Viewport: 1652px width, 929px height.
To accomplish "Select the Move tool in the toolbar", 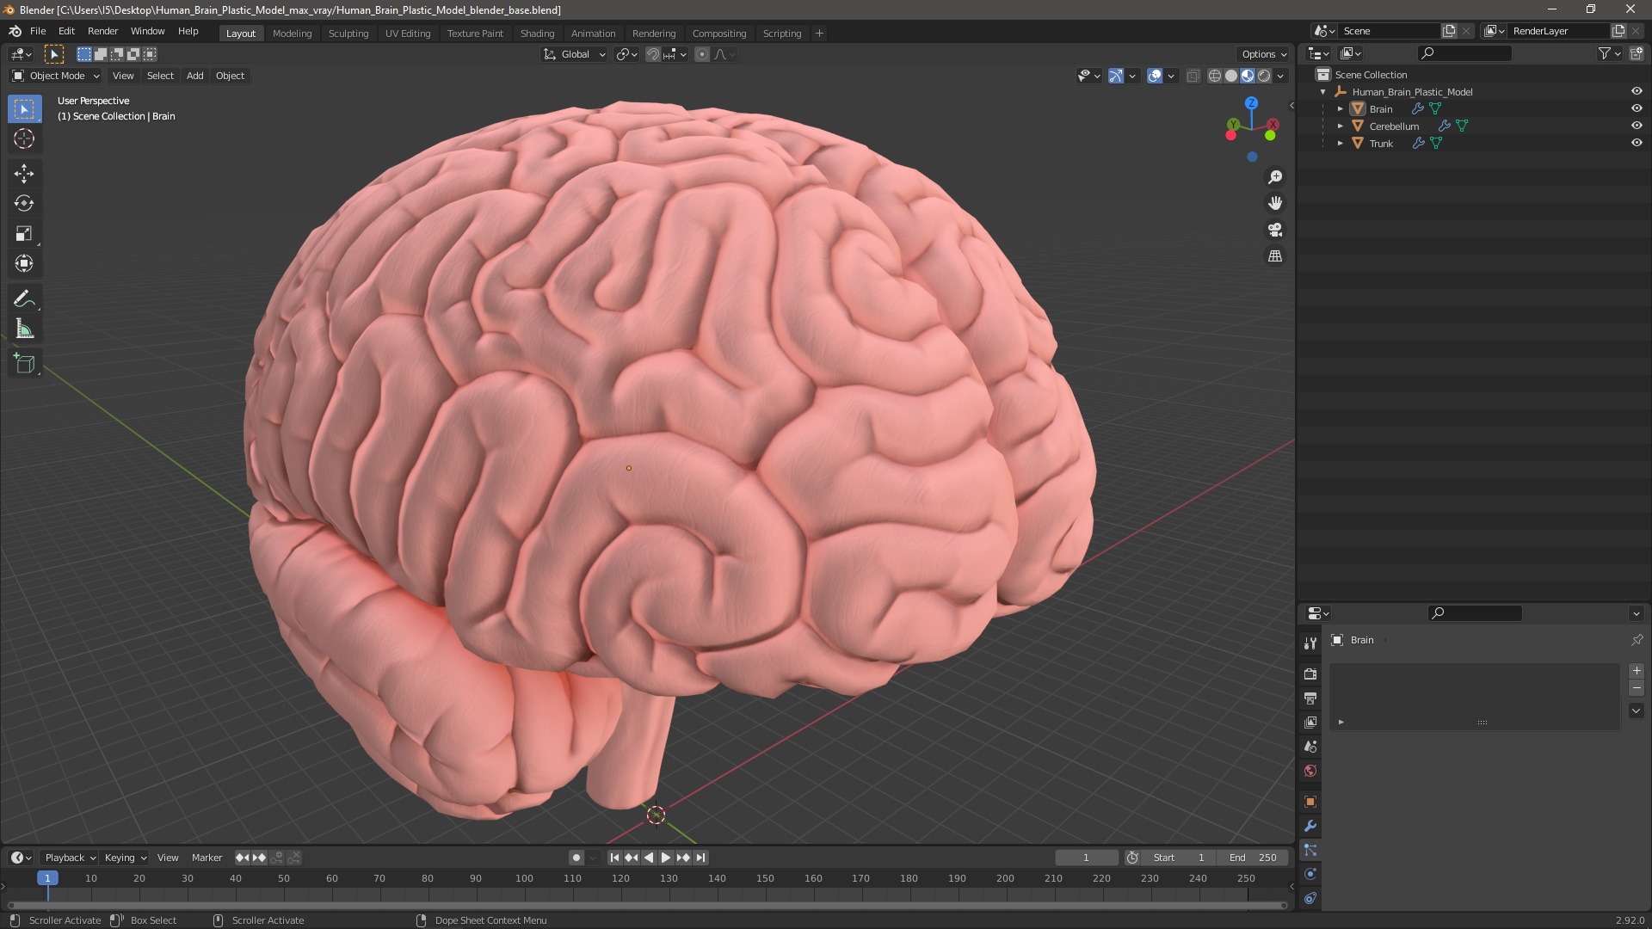I will [x=24, y=174].
